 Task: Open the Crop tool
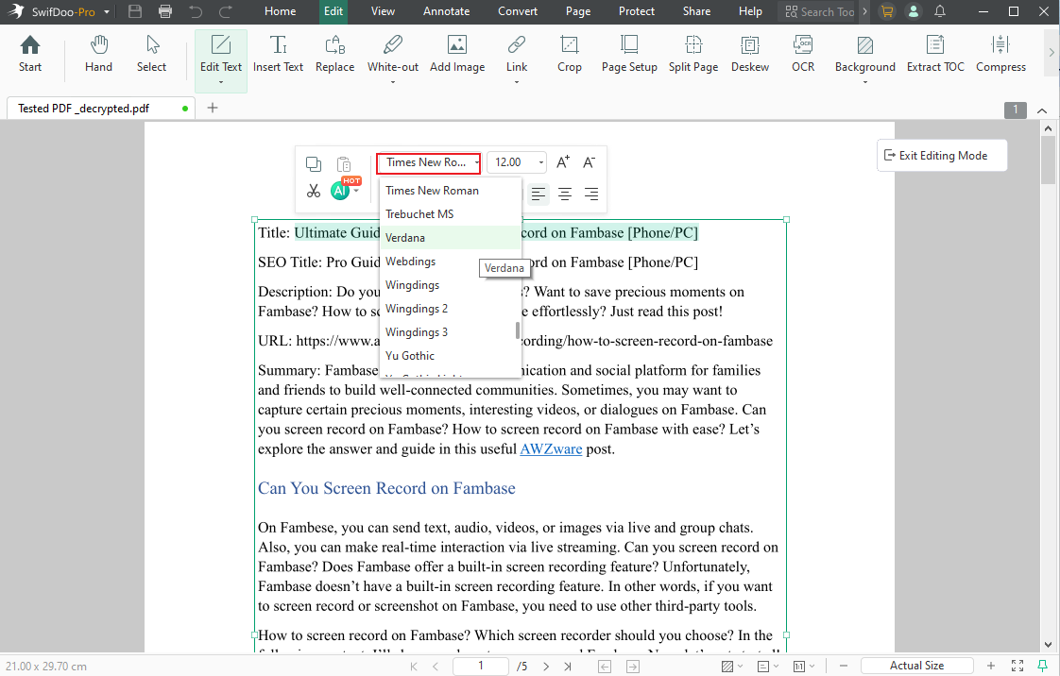569,54
